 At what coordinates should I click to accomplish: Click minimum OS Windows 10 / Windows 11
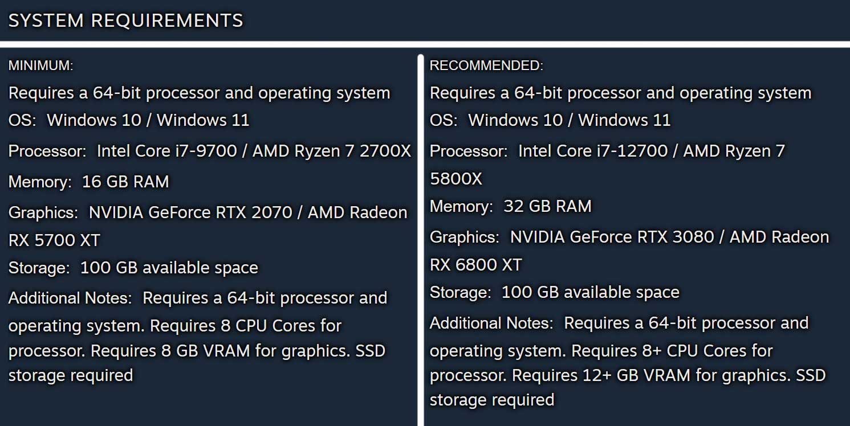pyautogui.click(x=129, y=121)
